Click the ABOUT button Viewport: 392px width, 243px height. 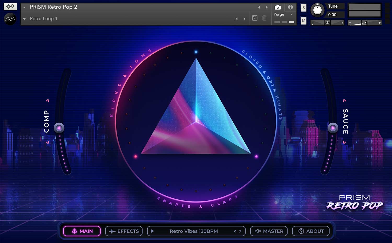311,231
